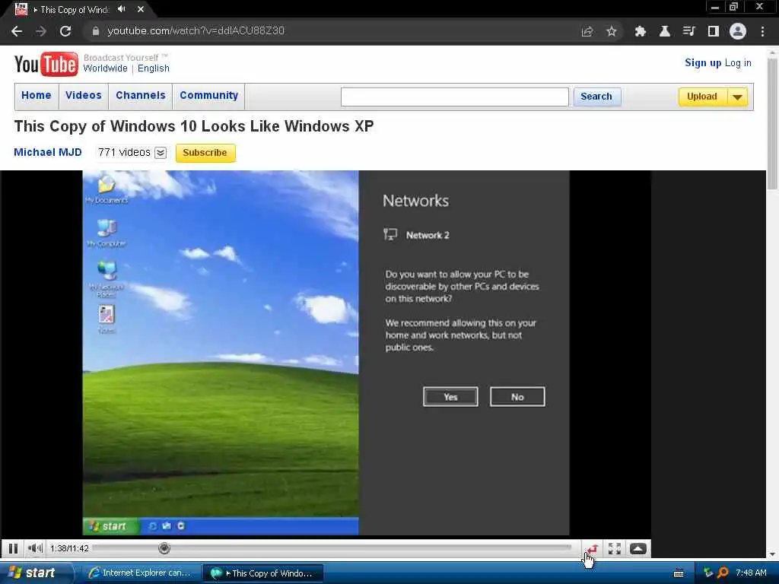Click the share page icon in address bar

(587, 31)
